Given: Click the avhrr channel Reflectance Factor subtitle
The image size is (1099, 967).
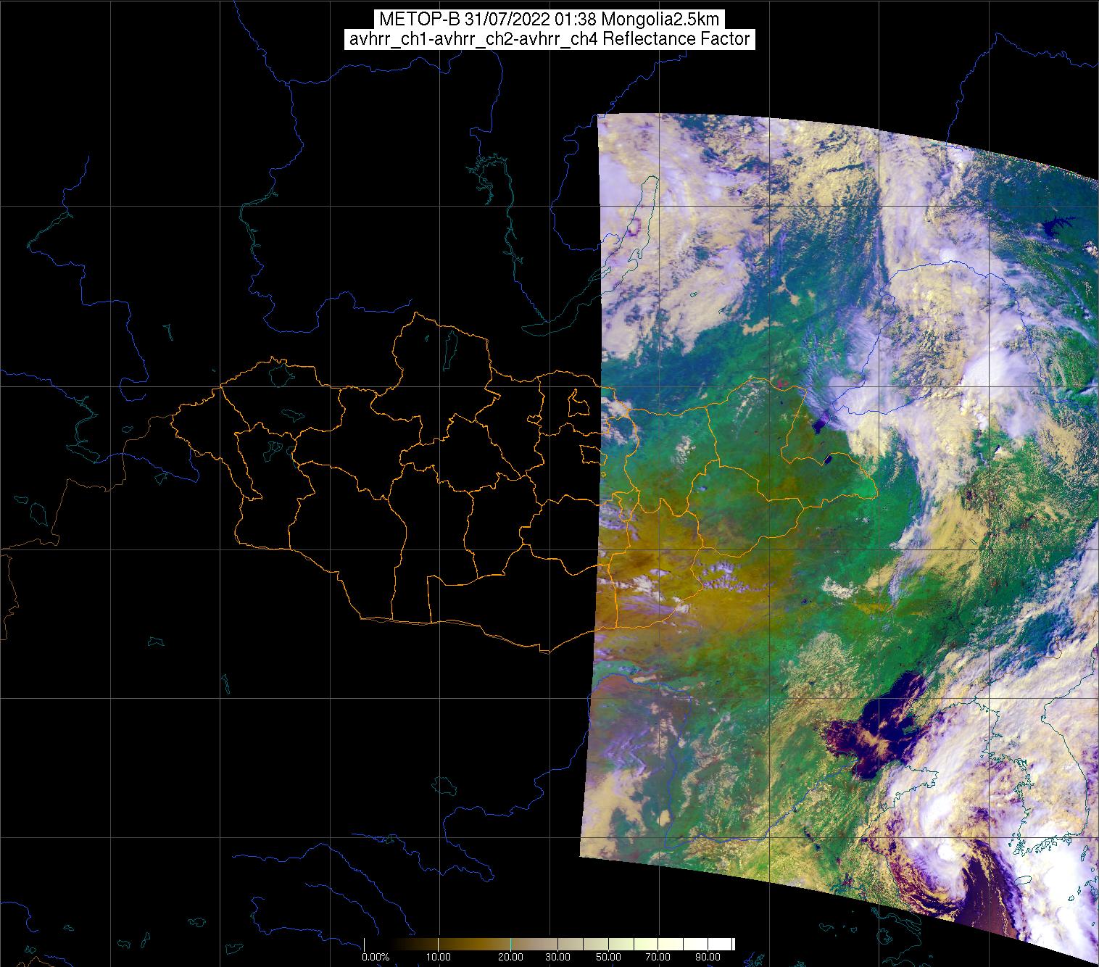Looking at the screenshot, I should 549,39.
